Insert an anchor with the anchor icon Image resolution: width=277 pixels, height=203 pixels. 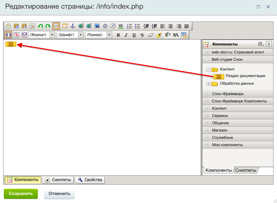point(73,26)
